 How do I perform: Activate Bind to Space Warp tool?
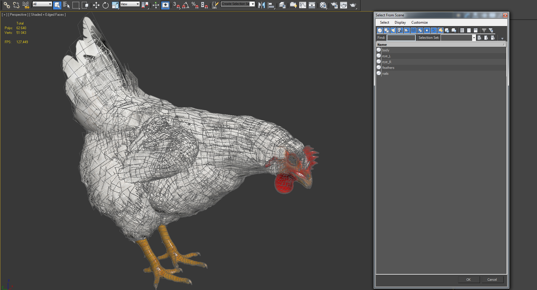[25, 5]
